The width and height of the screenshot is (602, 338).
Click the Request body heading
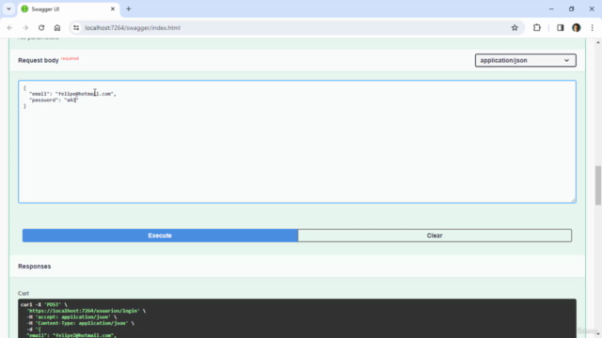[x=39, y=60]
